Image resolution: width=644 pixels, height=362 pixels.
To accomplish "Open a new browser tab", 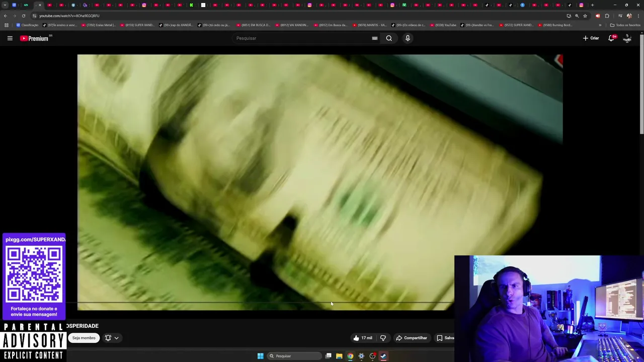I will 592,5.
